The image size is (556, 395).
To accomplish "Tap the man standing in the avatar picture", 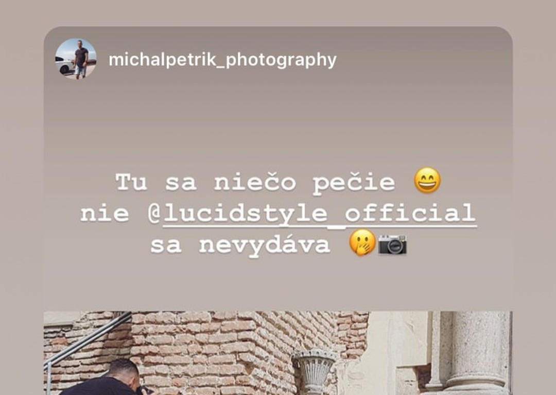I will (x=81, y=59).
